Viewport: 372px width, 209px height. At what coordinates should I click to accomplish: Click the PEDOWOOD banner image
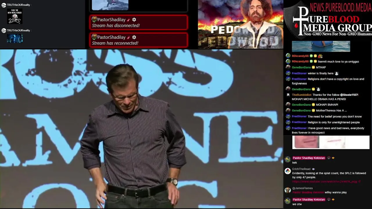pos(240,24)
